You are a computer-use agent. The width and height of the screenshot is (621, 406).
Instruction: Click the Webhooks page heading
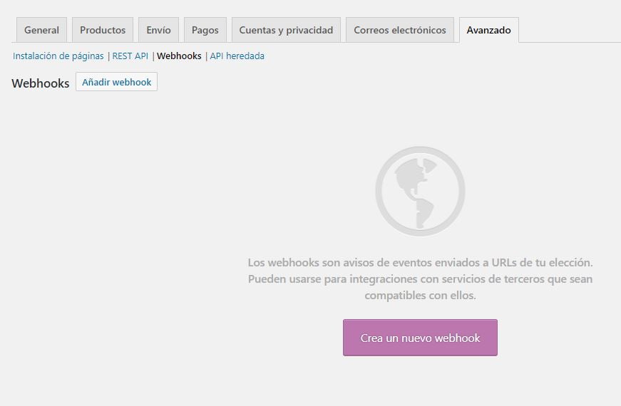coord(41,83)
